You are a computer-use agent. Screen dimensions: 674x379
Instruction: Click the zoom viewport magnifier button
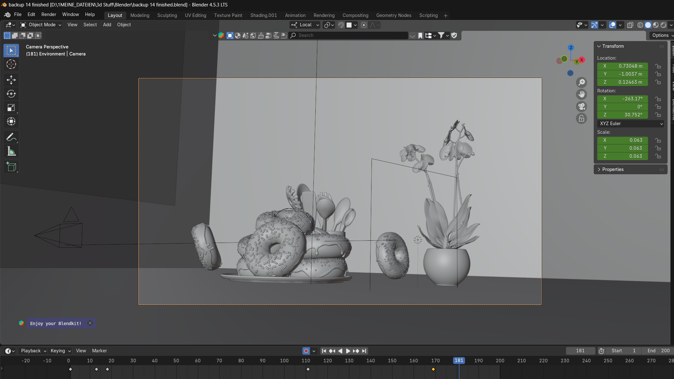click(582, 82)
